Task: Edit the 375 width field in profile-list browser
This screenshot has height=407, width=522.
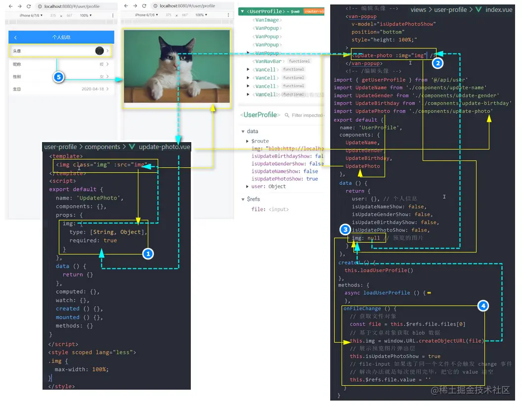Action: (x=53, y=16)
